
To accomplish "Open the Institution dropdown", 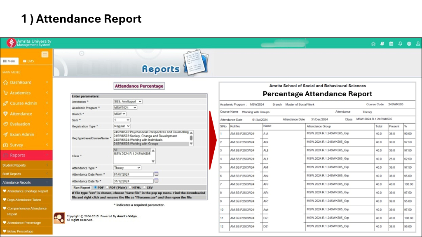I will (128, 101).
